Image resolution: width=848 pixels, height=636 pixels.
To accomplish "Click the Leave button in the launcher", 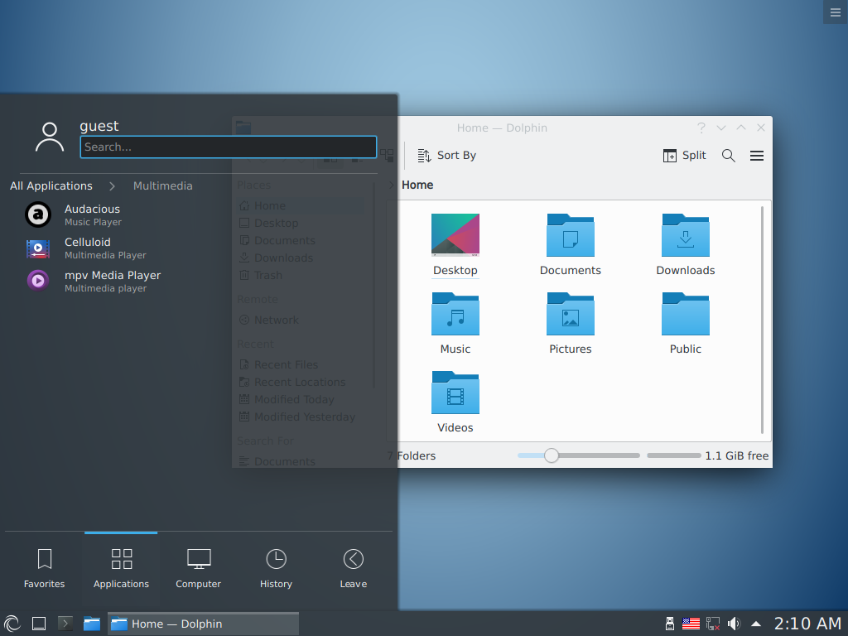I will pyautogui.click(x=353, y=566).
